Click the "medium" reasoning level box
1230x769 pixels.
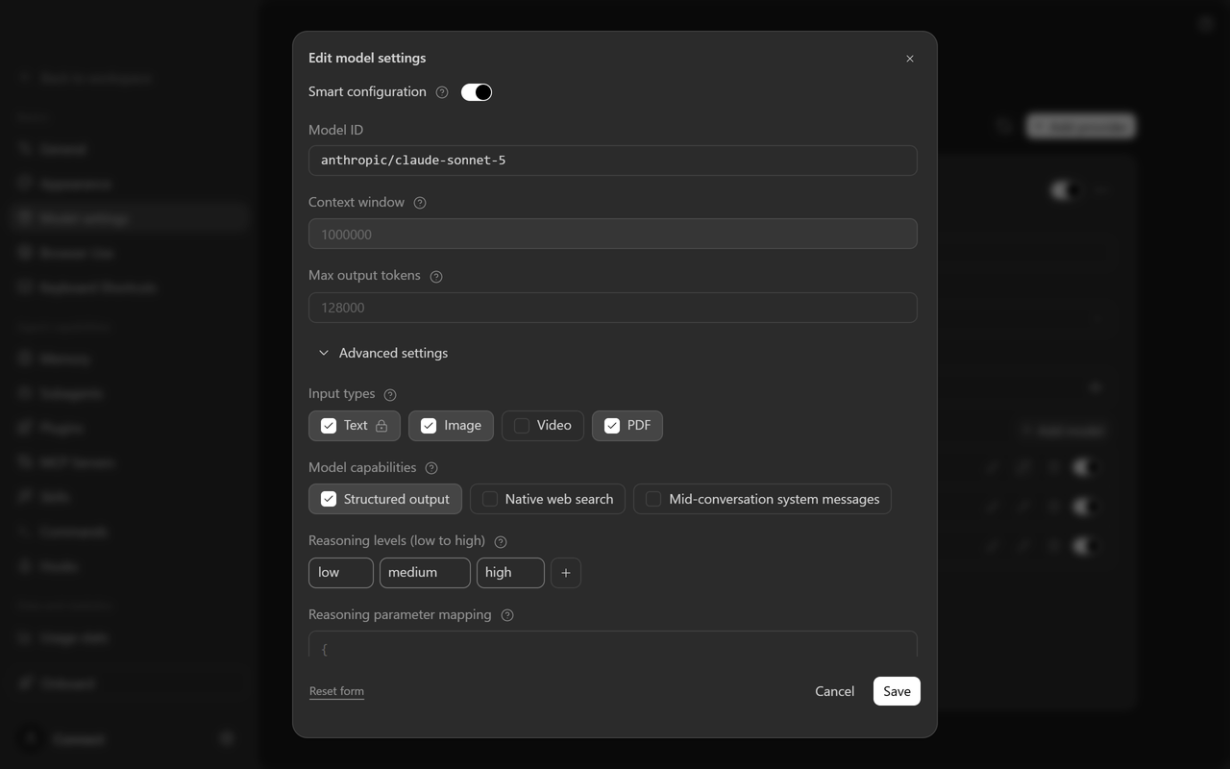tap(425, 573)
